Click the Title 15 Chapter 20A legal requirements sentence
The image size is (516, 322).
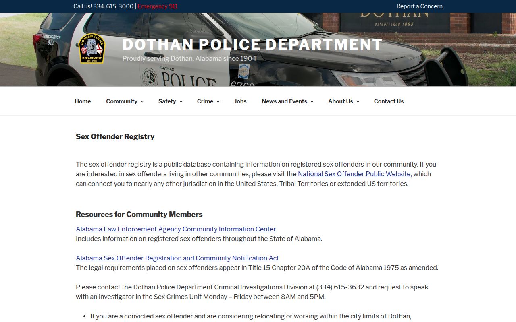(257, 268)
